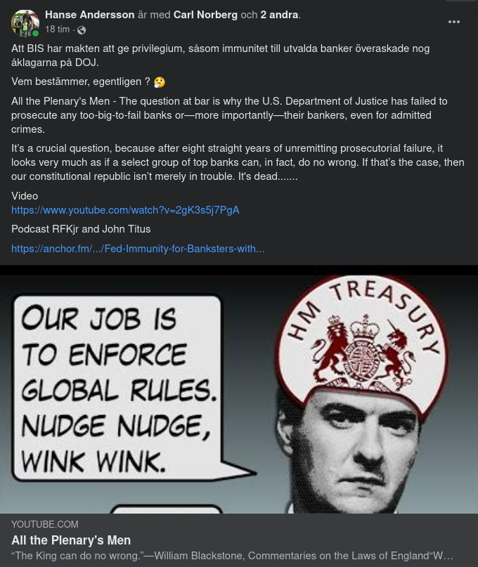Show the '2 andra' tagged people
The image size is (478, 567).
tap(279, 15)
